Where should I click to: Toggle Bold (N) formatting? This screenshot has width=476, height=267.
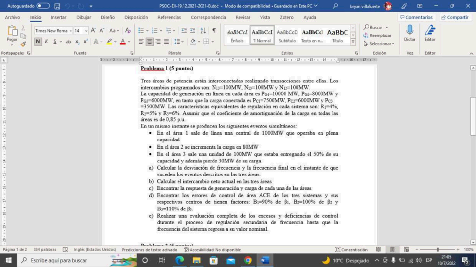click(x=38, y=41)
